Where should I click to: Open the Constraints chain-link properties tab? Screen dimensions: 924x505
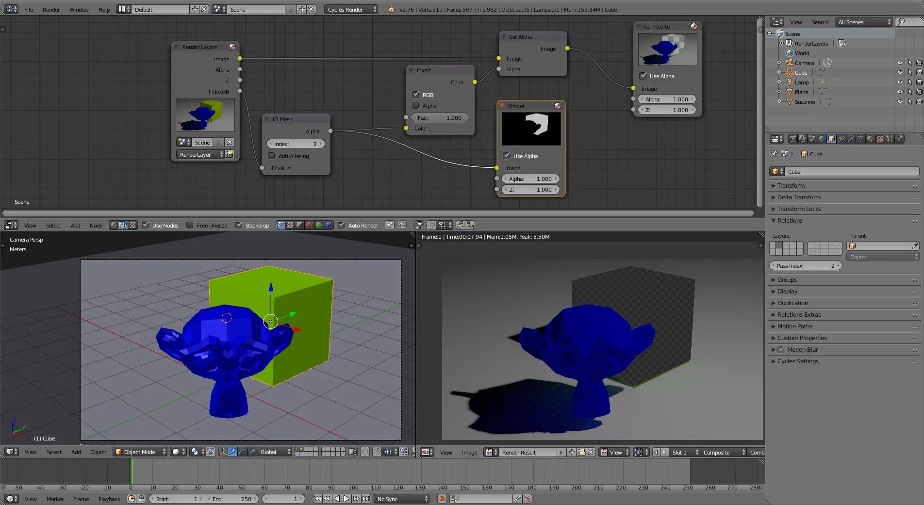coord(841,139)
